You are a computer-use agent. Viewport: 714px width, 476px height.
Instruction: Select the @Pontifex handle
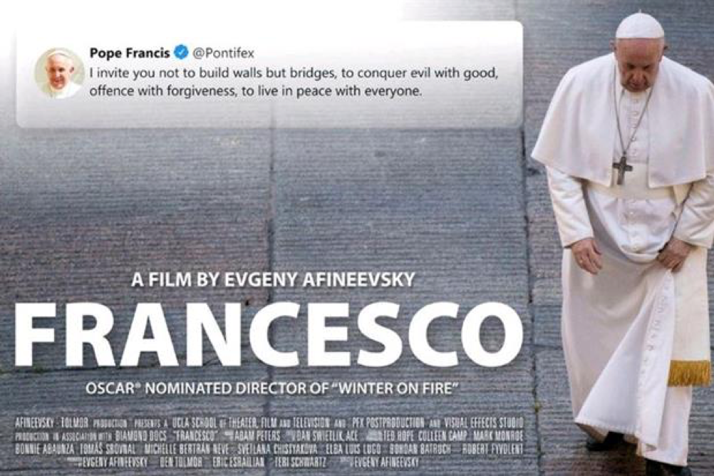click(x=223, y=53)
